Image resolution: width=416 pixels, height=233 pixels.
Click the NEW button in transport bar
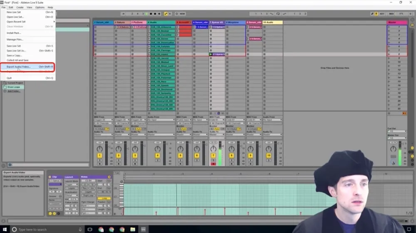coord(183,14)
